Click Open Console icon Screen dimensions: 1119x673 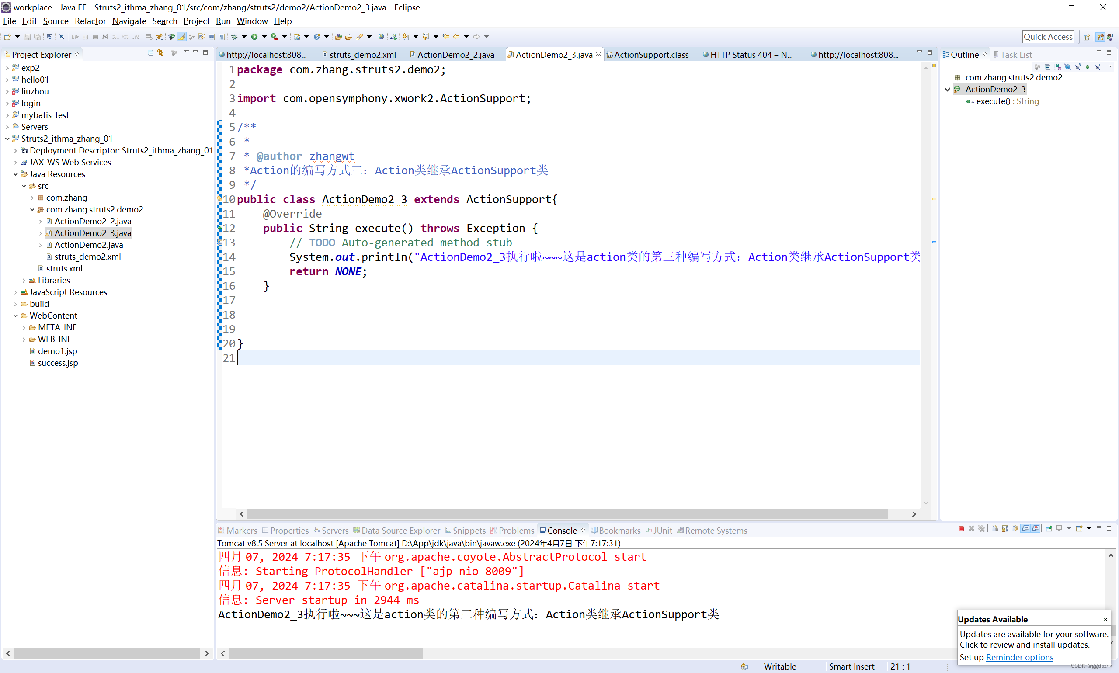point(1079,529)
